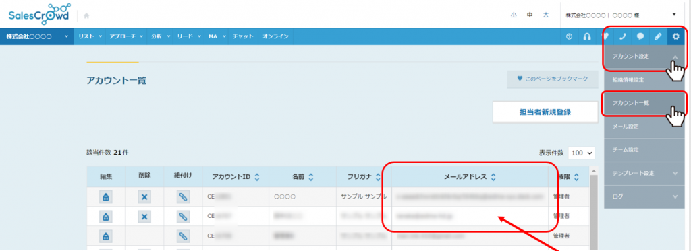Open the チャット menu item
691x251 pixels.
click(x=243, y=36)
